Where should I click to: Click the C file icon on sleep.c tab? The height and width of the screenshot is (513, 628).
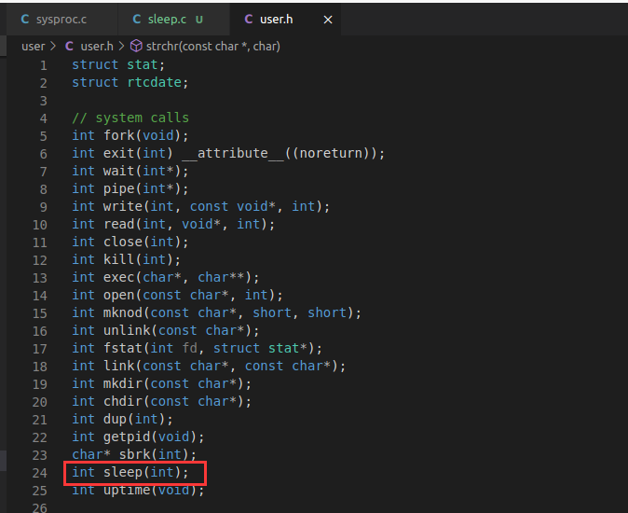click(x=137, y=20)
